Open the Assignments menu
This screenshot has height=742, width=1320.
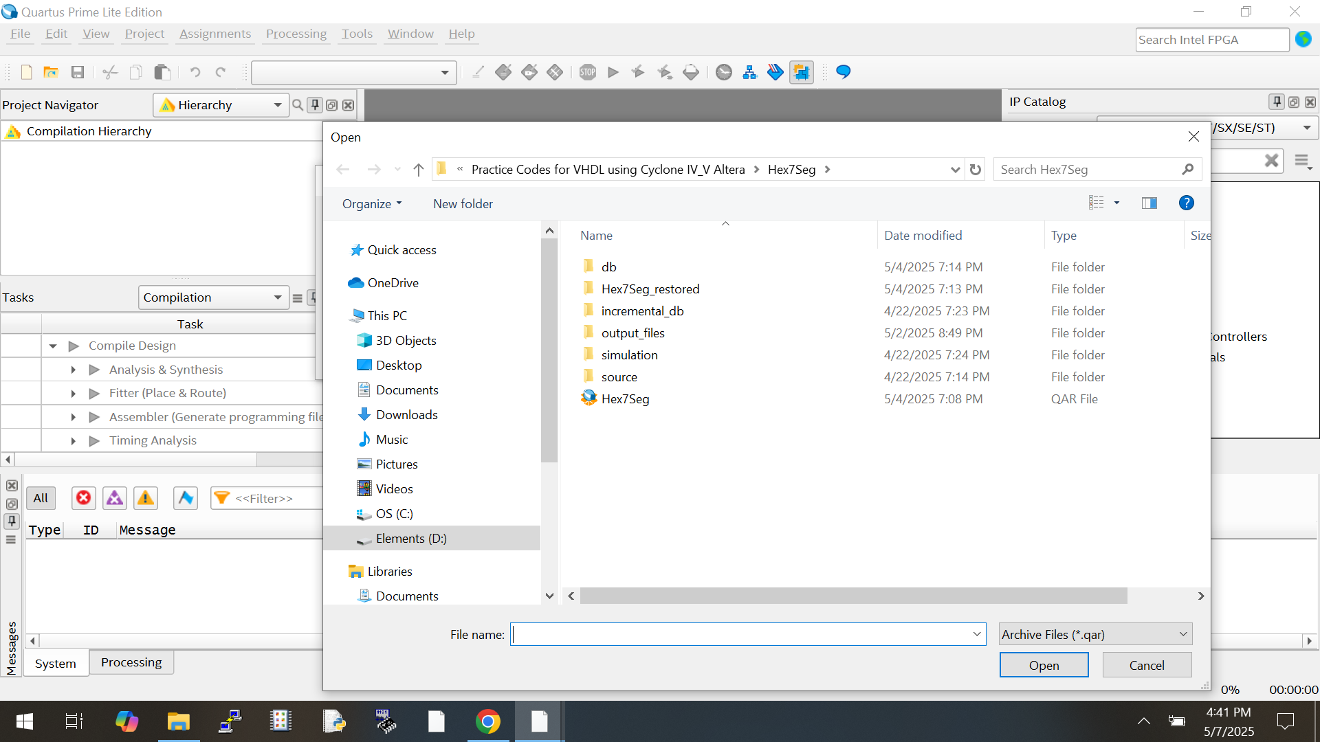214,34
